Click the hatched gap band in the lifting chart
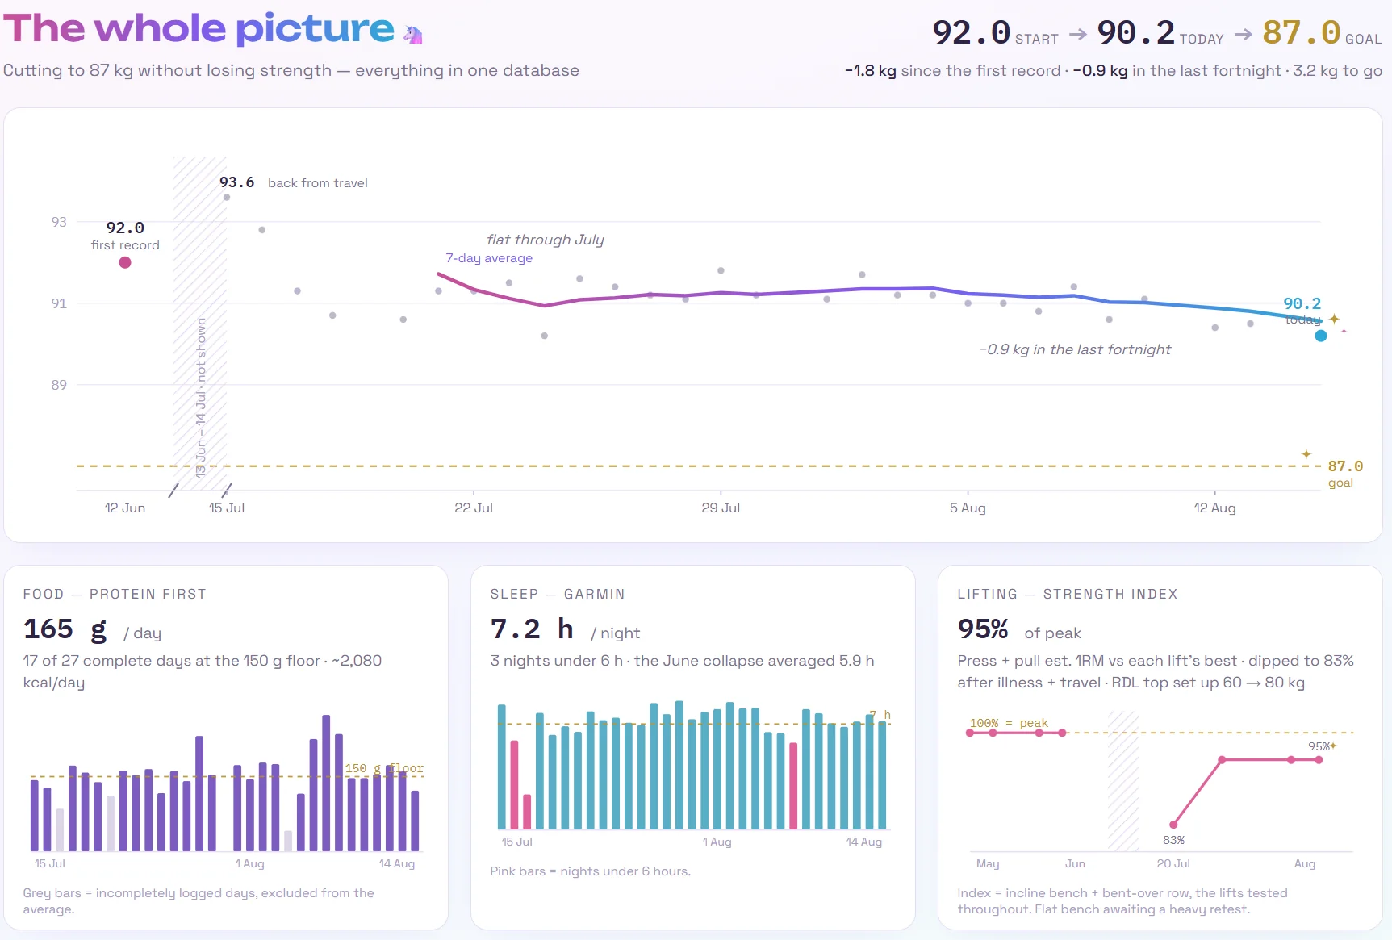Image resolution: width=1392 pixels, height=940 pixels. pos(1123,781)
